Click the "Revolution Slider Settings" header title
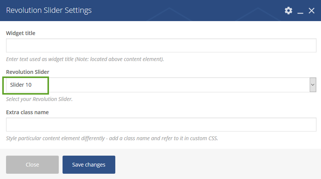The width and height of the screenshot is (321, 179). coord(49,11)
